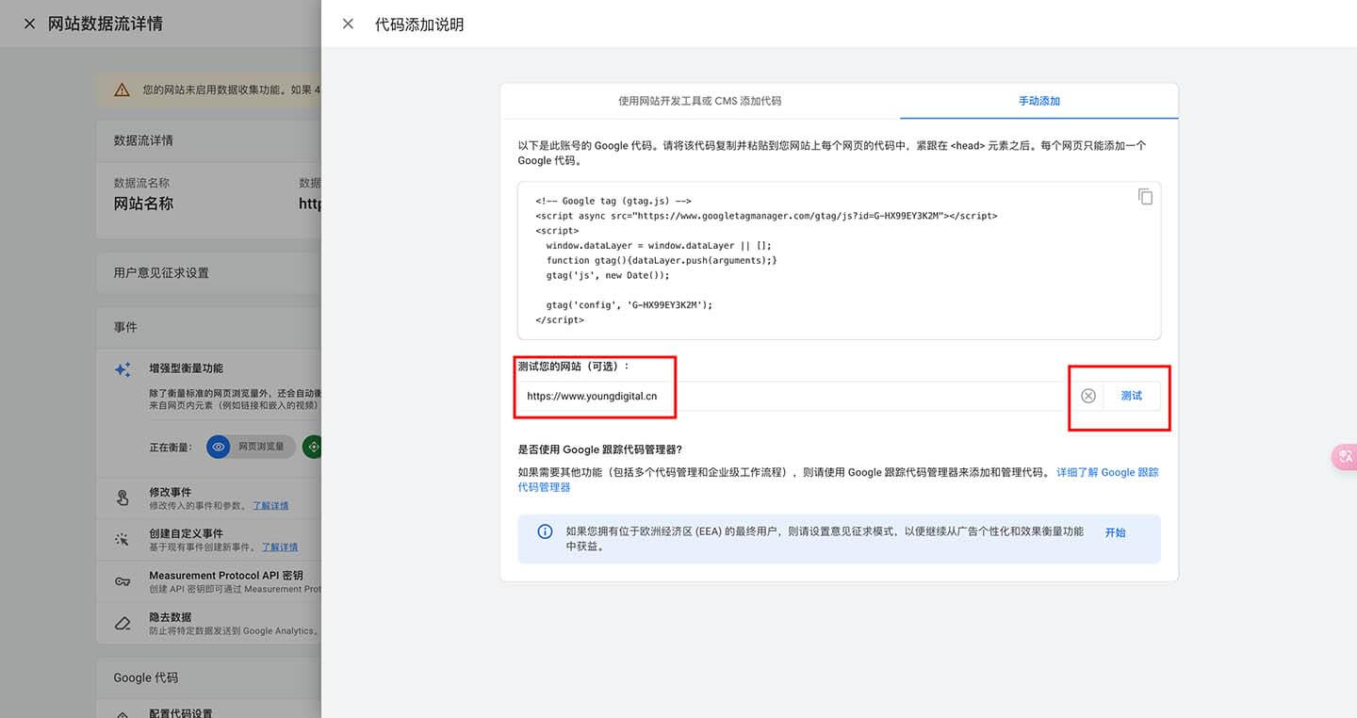Click the 隐去数据 eraser icon
Screen dimensions: 1357x718
(123, 623)
